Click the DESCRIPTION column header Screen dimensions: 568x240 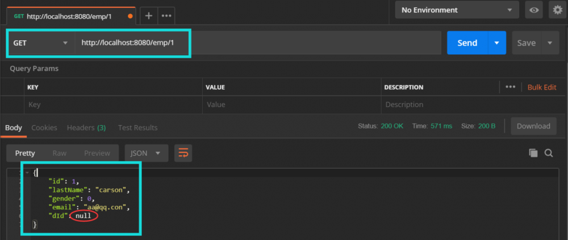coord(403,87)
